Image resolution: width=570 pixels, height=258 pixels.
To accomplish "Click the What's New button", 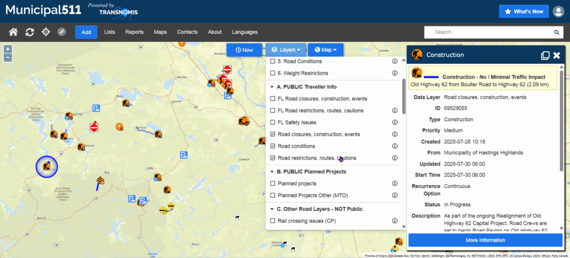I will click(x=523, y=12).
